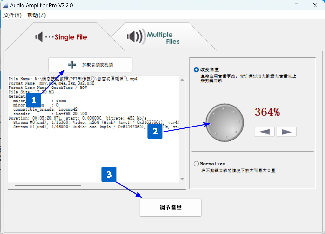The height and width of the screenshot is (234, 325).
Task: Switch to the Single File tab
Action: coord(61,37)
